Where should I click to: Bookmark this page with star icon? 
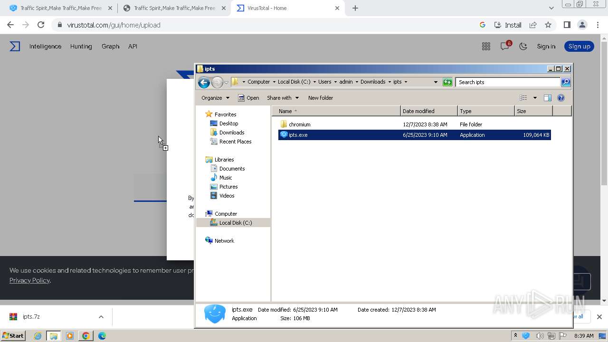point(548,25)
